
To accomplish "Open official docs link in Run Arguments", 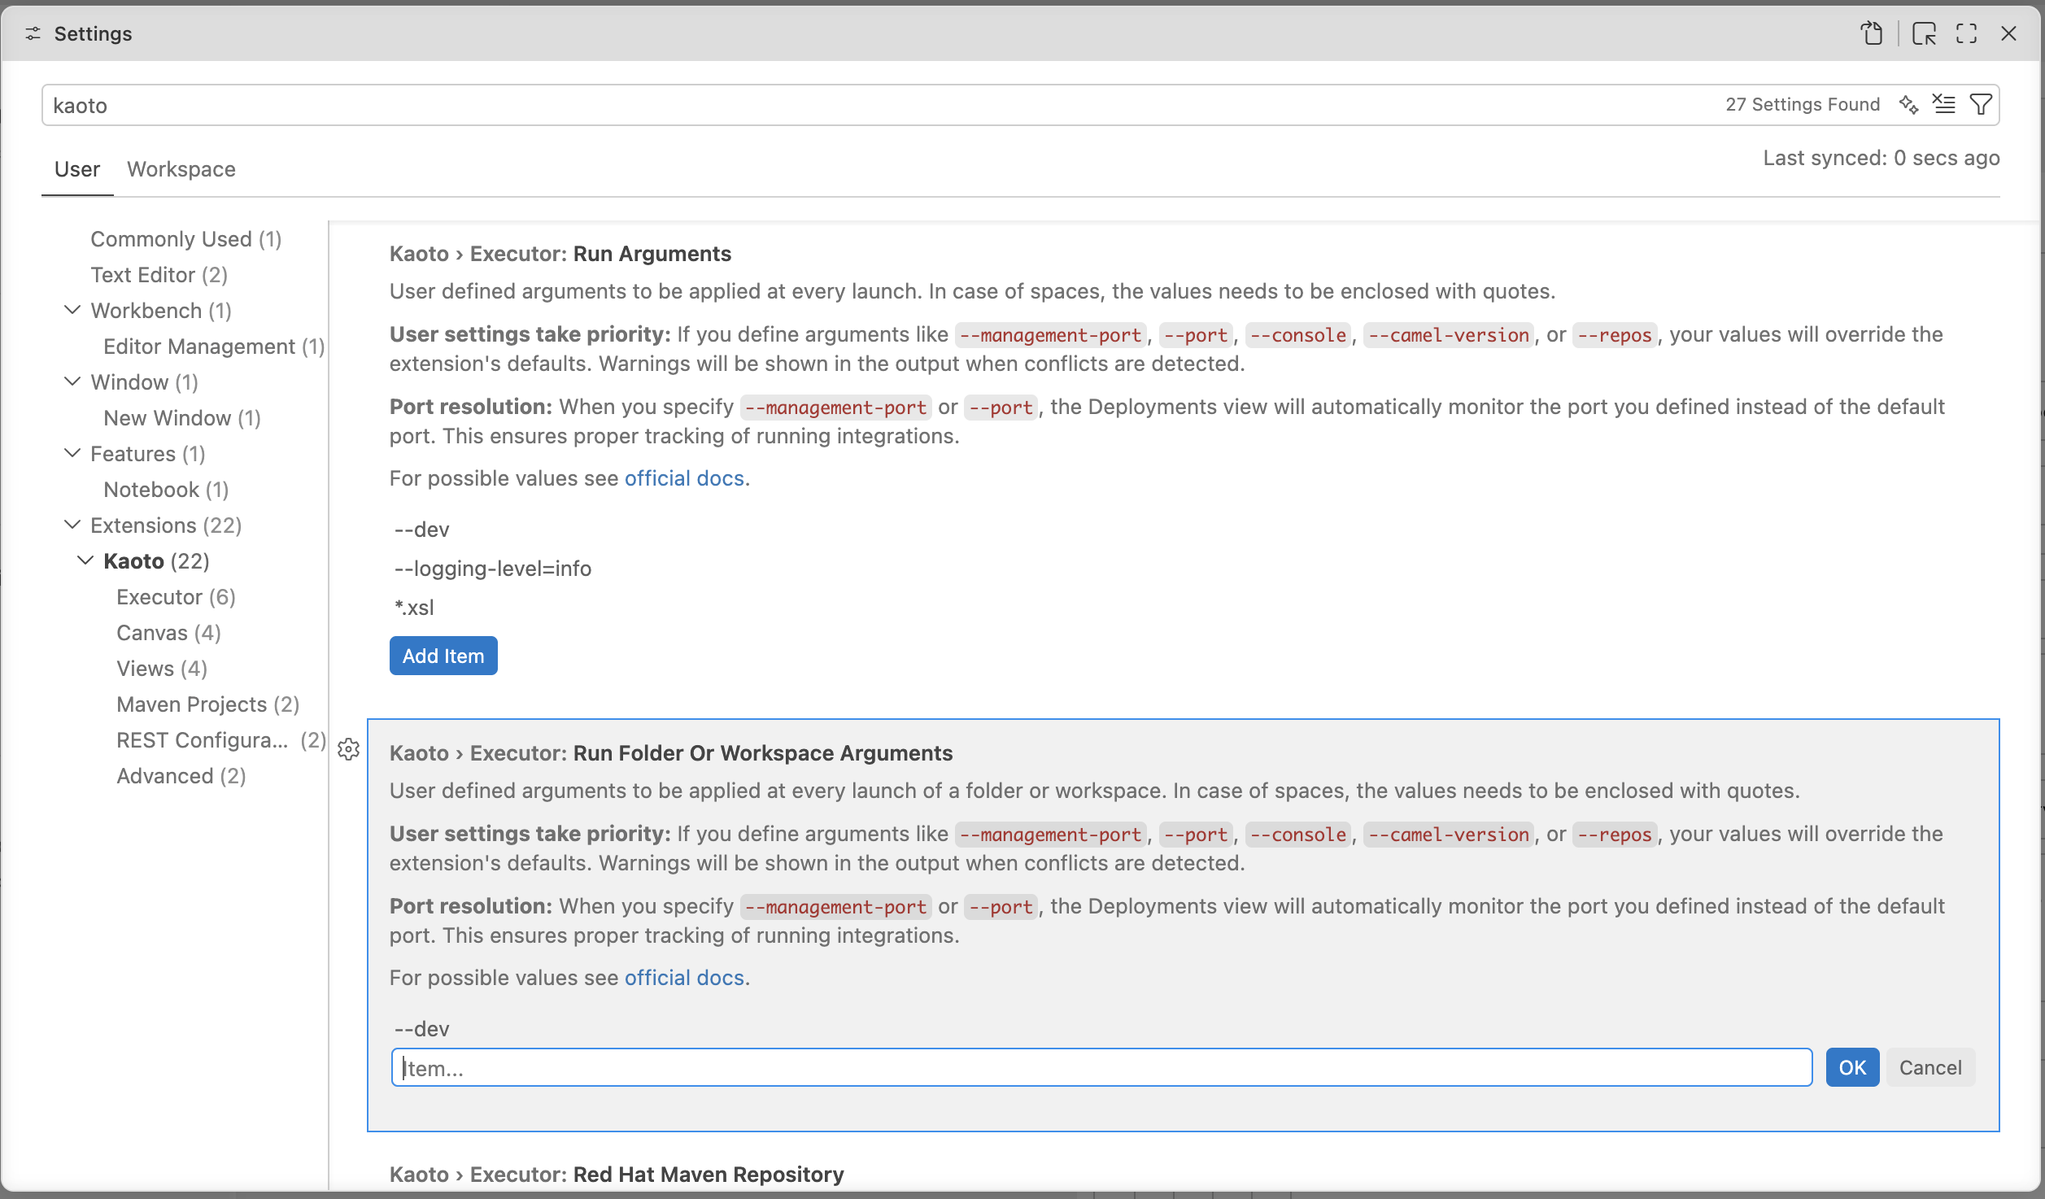I will (684, 478).
